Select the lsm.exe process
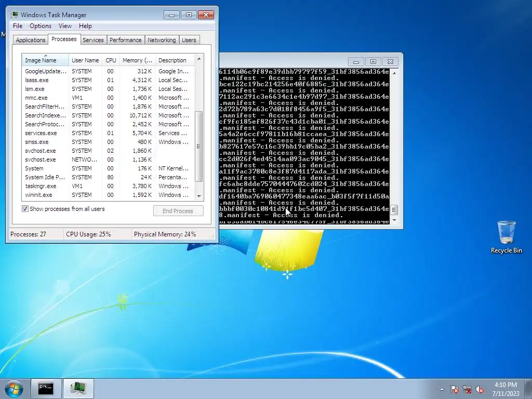Viewport: 532px width, 399px height. [109, 89]
